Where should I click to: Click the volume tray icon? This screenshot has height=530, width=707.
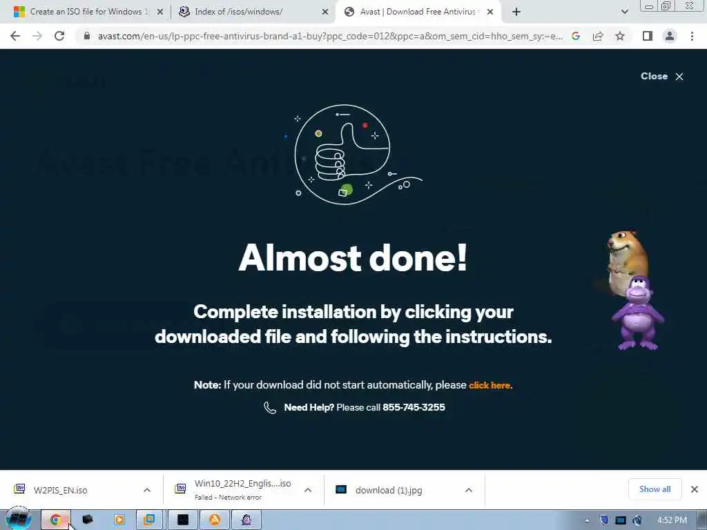(637, 520)
